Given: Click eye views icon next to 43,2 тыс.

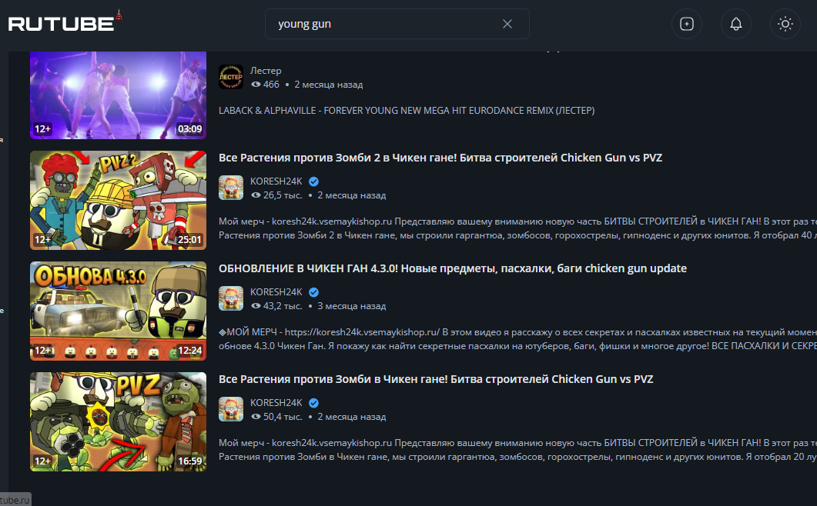Looking at the screenshot, I should (256, 306).
